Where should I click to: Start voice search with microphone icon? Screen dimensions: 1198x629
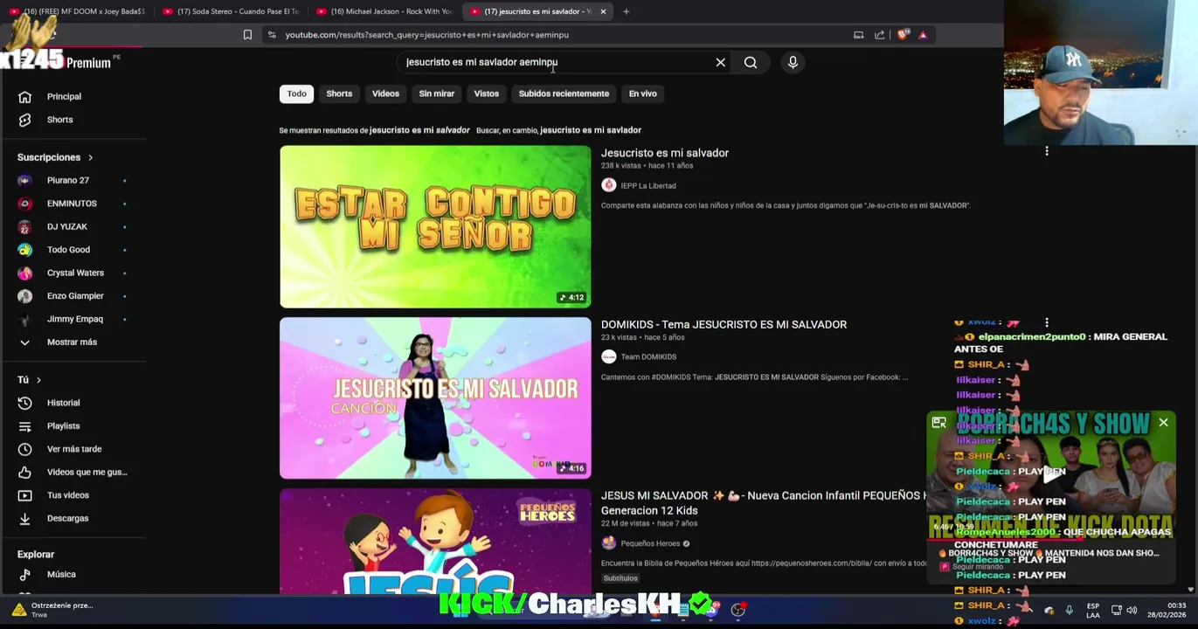tap(793, 62)
